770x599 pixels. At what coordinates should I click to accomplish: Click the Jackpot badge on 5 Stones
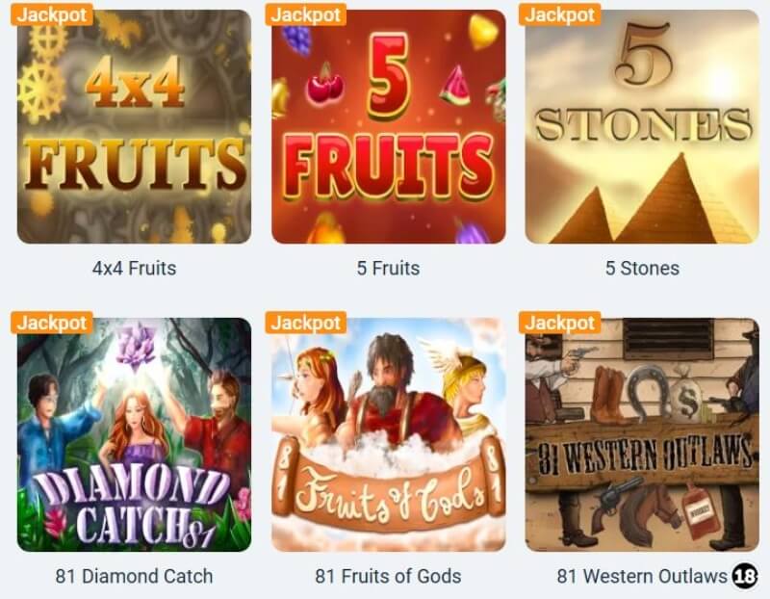point(560,14)
